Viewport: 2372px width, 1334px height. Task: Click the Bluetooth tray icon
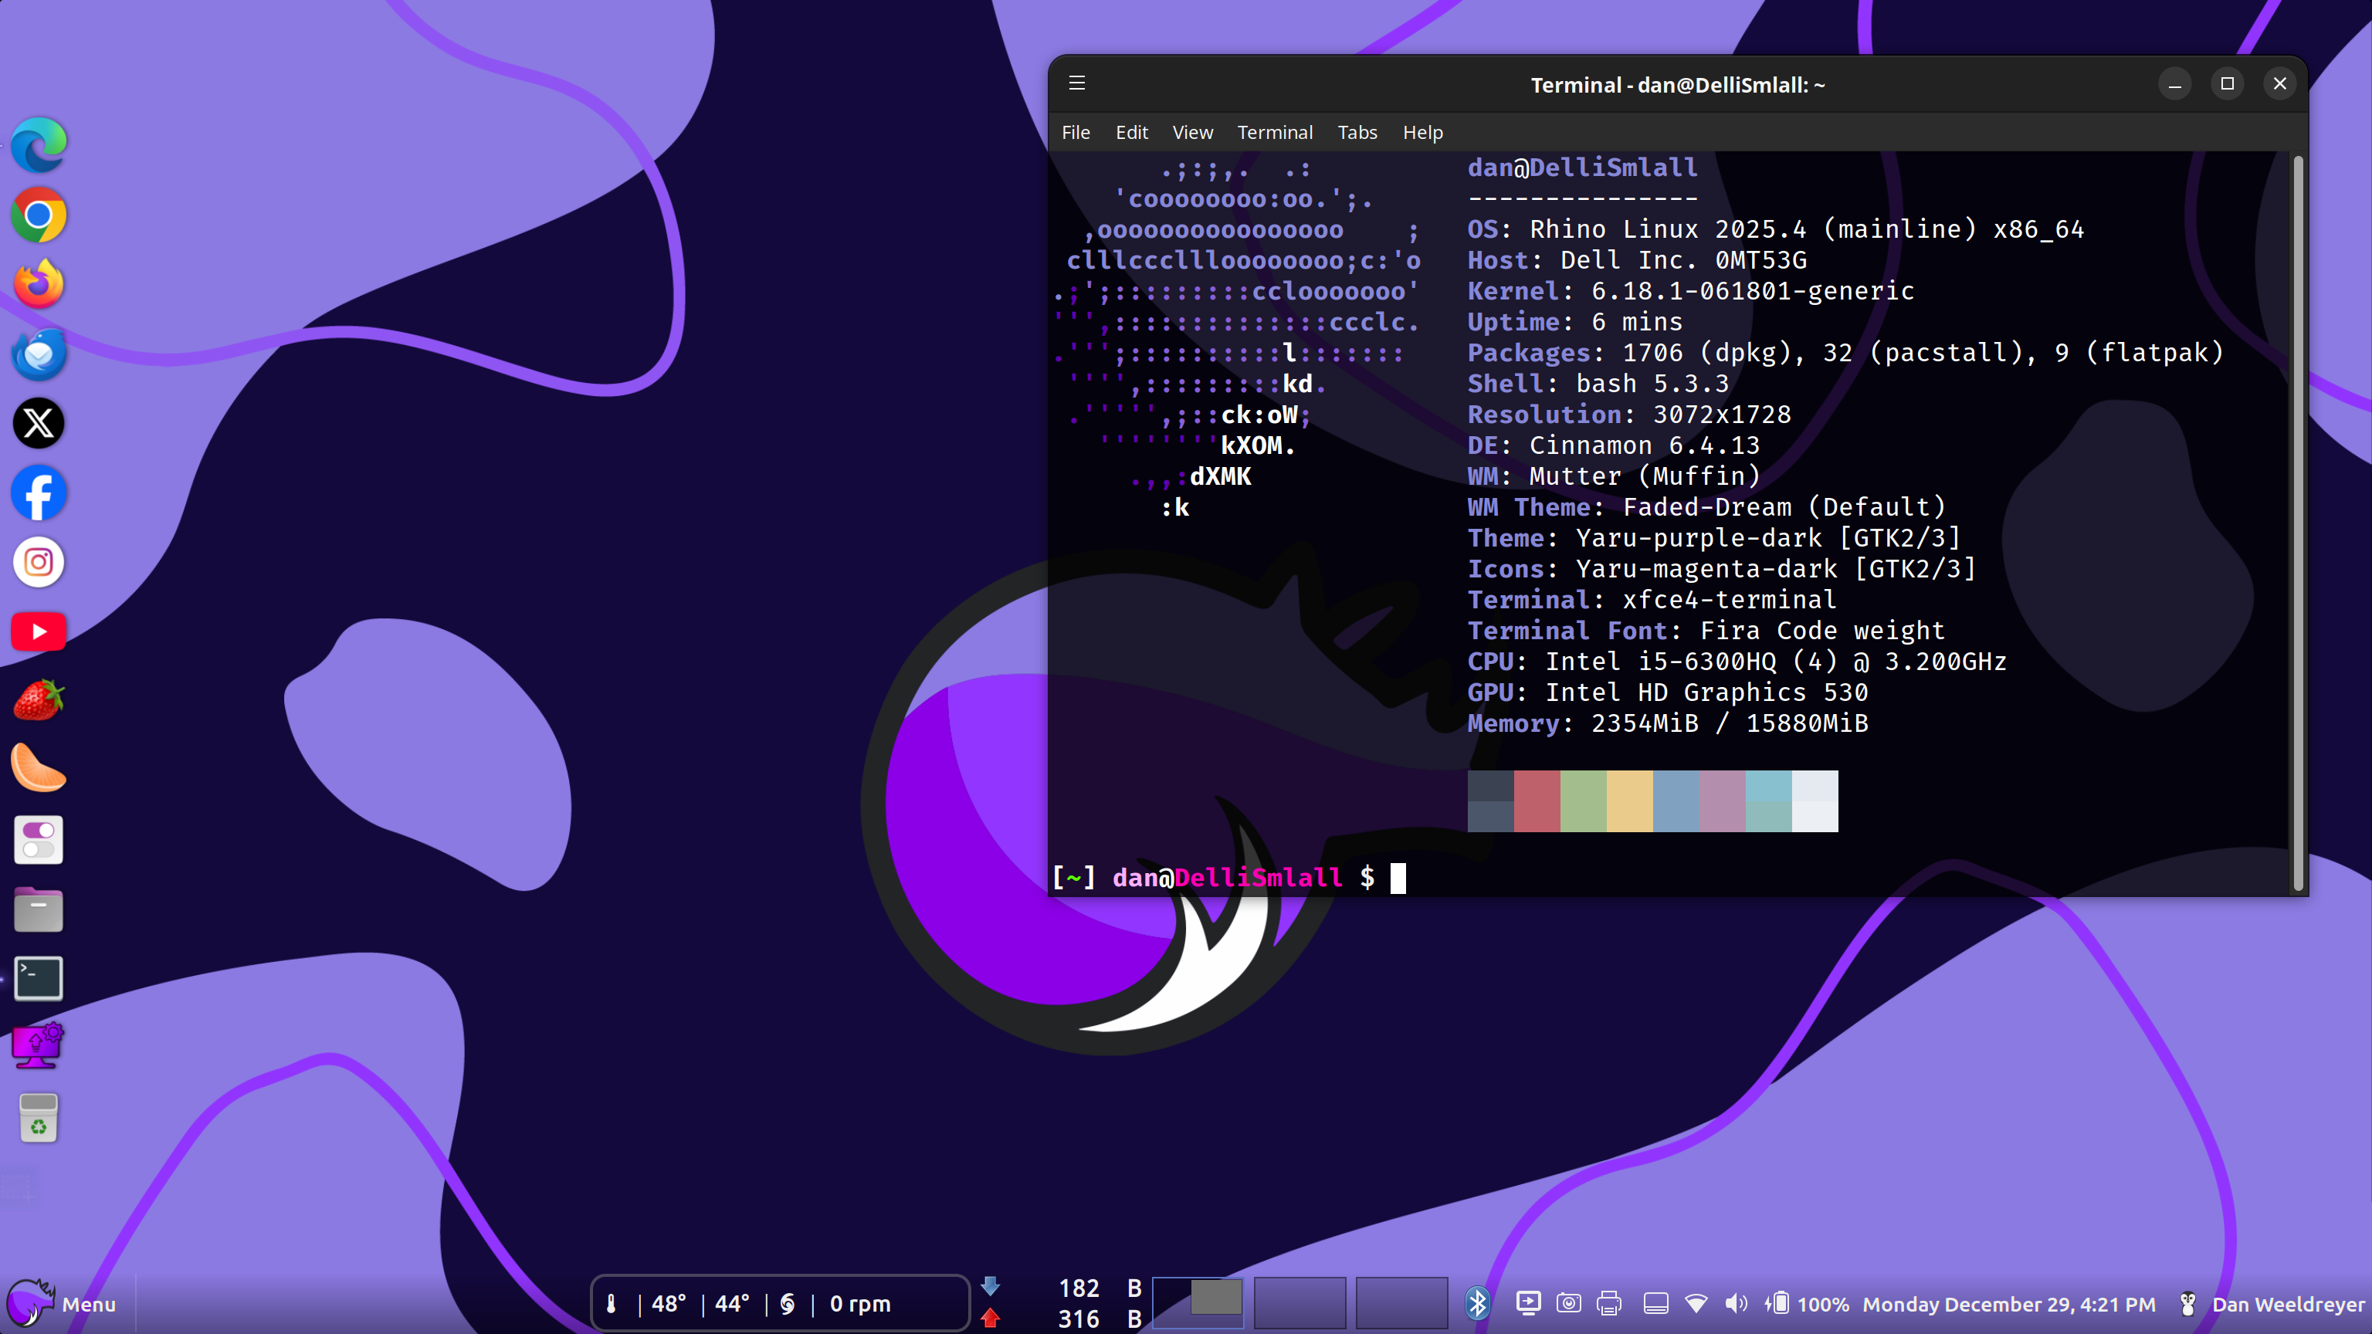(1477, 1304)
